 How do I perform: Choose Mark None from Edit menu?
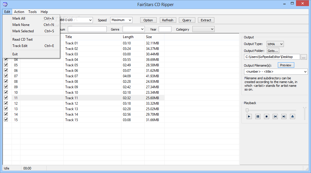tap(31, 25)
